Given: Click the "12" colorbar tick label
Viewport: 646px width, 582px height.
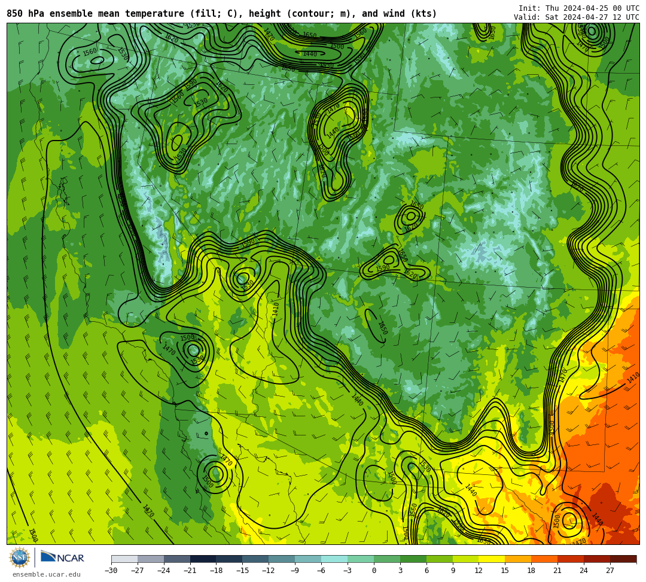Looking at the screenshot, I should (x=479, y=571).
